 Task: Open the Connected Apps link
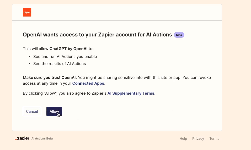click(x=88, y=83)
